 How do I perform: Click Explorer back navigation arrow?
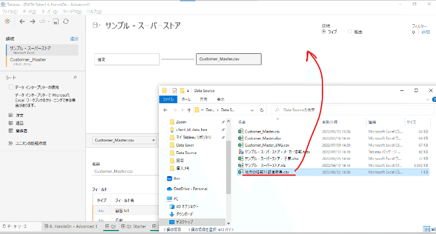tap(165, 110)
